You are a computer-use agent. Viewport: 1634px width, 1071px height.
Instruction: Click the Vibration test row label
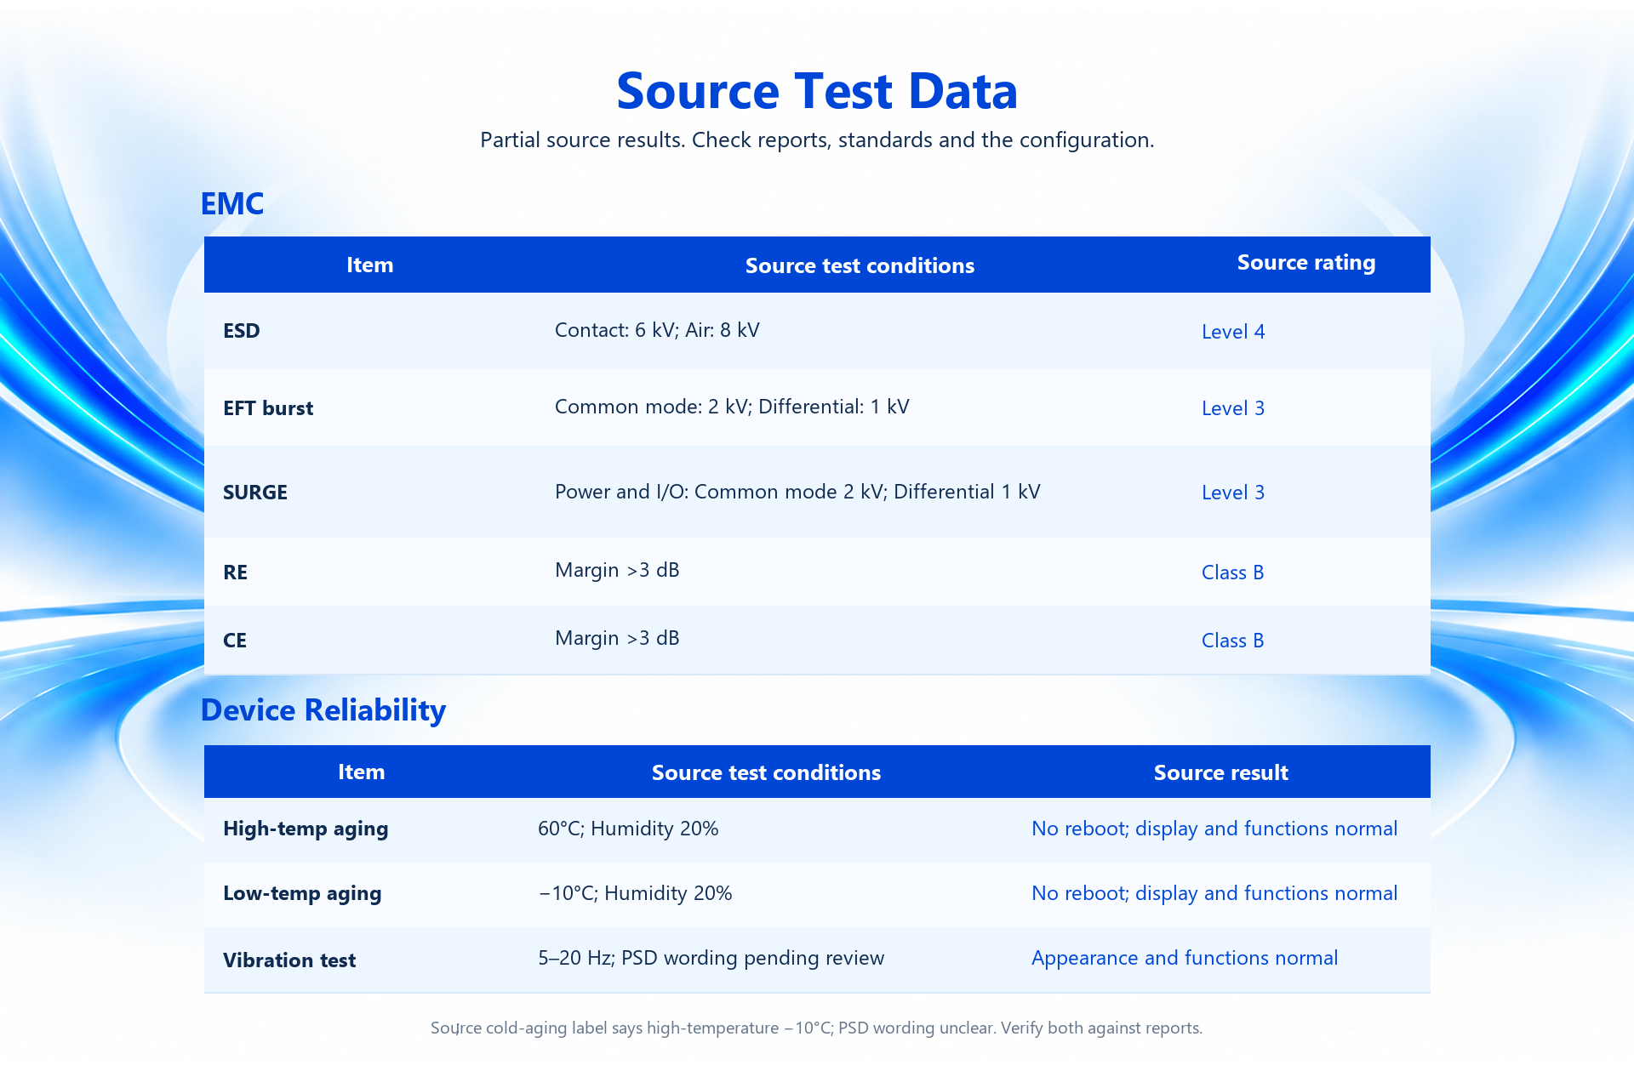coord(289,960)
